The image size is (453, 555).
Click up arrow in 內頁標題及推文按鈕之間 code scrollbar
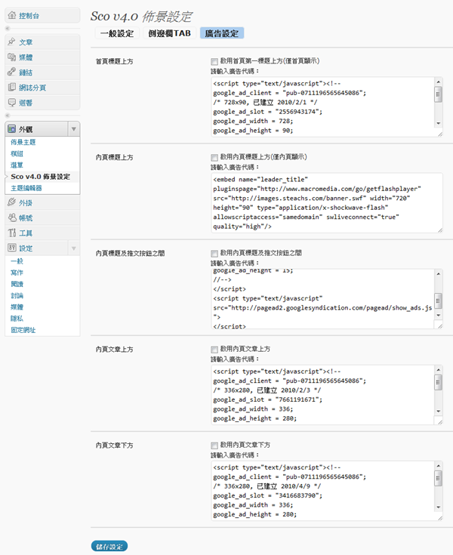(439, 274)
